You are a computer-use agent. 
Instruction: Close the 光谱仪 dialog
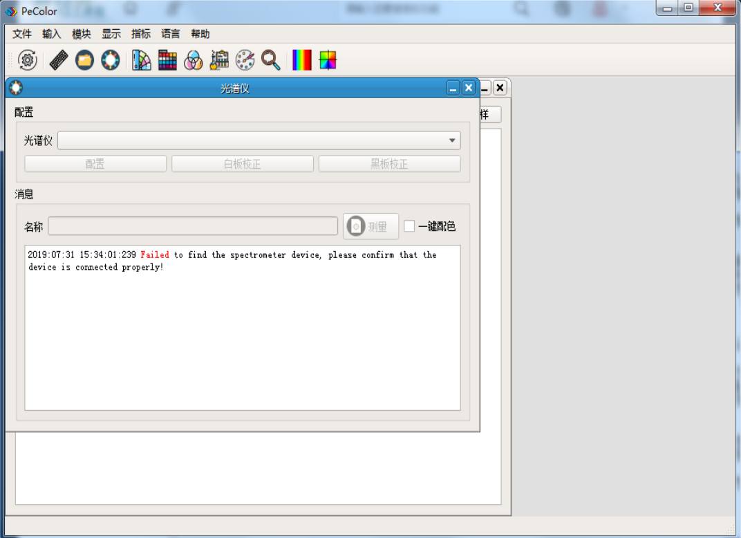(x=469, y=88)
